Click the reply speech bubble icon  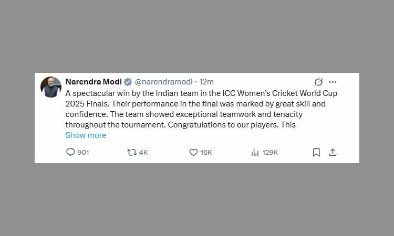pos(70,152)
